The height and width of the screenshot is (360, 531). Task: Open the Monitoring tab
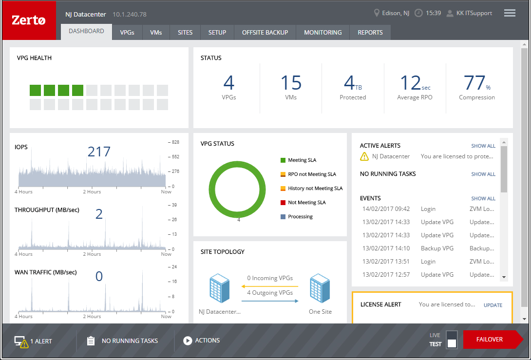(x=322, y=33)
